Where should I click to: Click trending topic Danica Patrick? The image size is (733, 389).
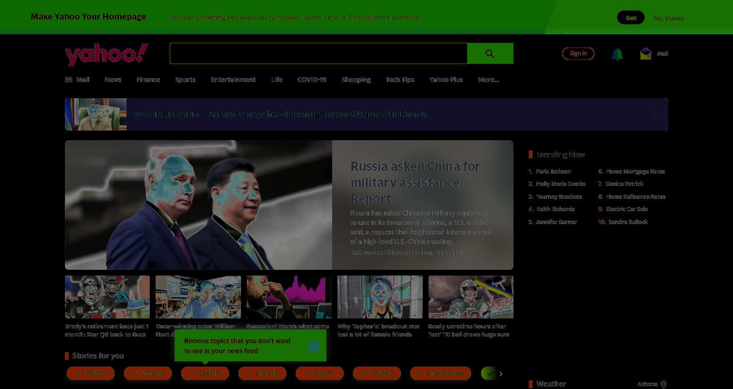(x=625, y=184)
